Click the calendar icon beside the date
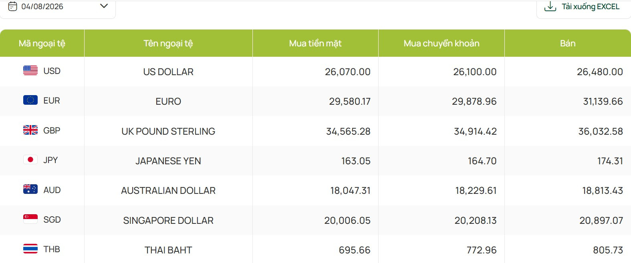The height and width of the screenshot is (263, 631). pyautogui.click(x=13, y=6)
